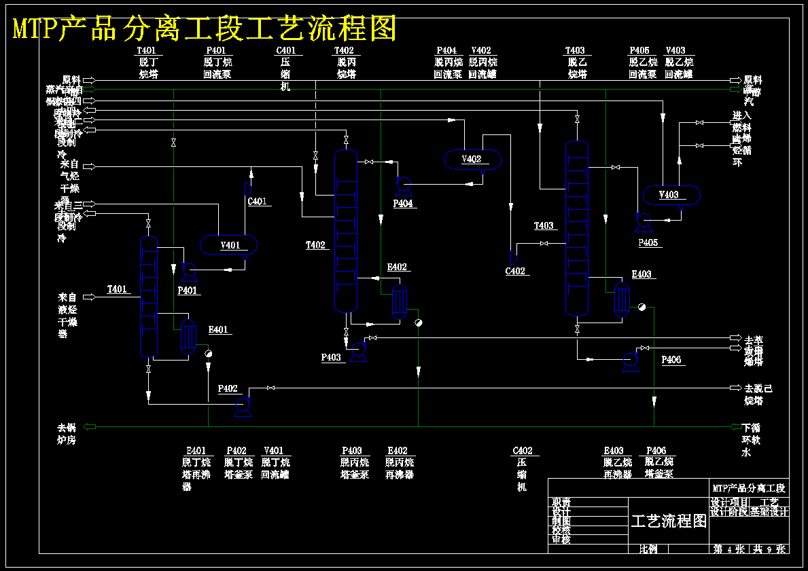Viewport: 808px width, 571px height.
Task: Click the steam trap circle beside E403
Action: click(642, 307)
